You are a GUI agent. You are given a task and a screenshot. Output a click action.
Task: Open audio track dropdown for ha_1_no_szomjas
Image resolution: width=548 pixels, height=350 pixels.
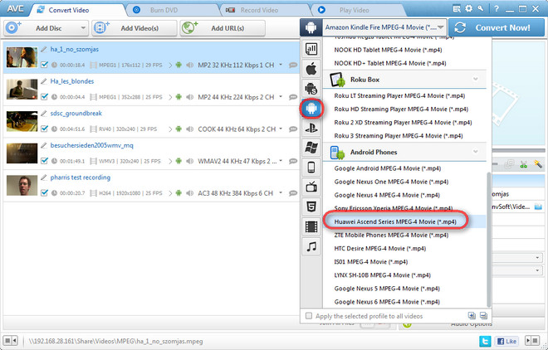coord(281,65)
